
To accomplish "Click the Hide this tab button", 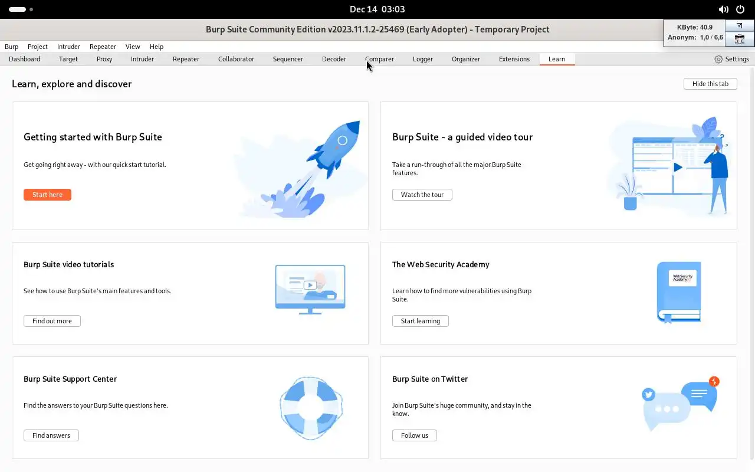I will pos(710,84).
